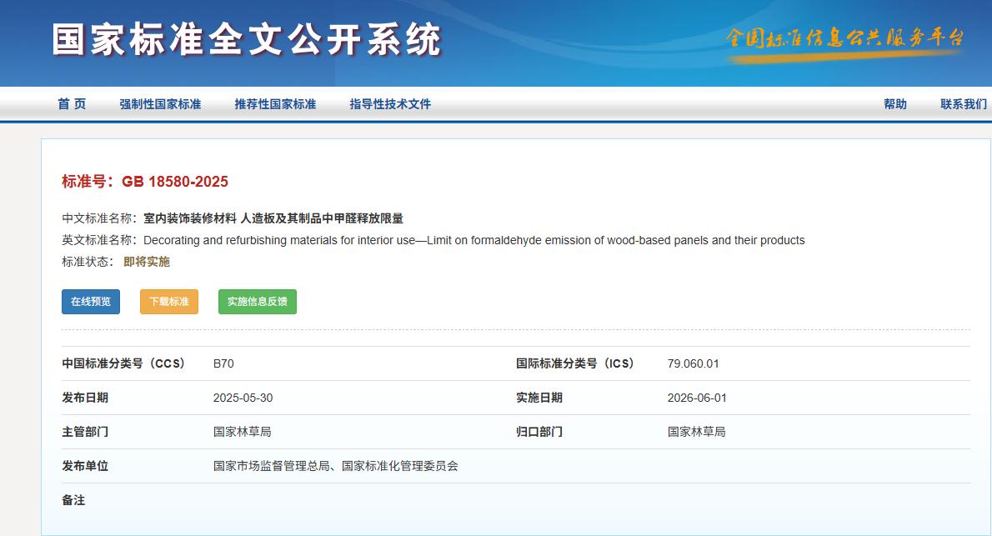The image size is (992, 536).
Task: Click the Chinese standard name text
Action: pyautogui.click(x=273, y=218)
